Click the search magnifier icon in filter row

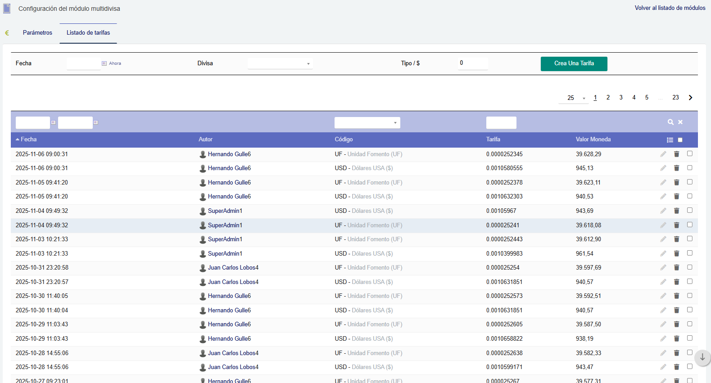pyautogui.click(x=670, y=122)
